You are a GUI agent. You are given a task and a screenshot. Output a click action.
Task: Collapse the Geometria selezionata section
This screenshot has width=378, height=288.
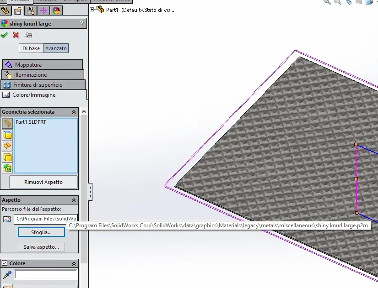click(74, 112)
